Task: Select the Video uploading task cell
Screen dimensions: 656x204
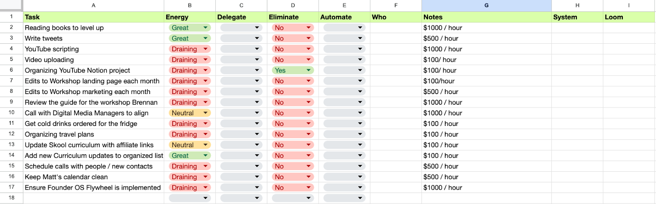Action: pos(93,60)
